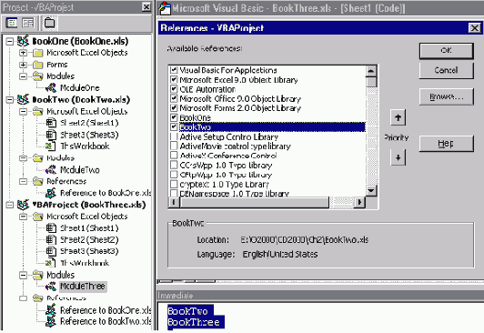Image resolution: width=484 pixels, height=333 pixels.
Task: Expand the Forms folder under BookOne
Action: coord(23,65)
